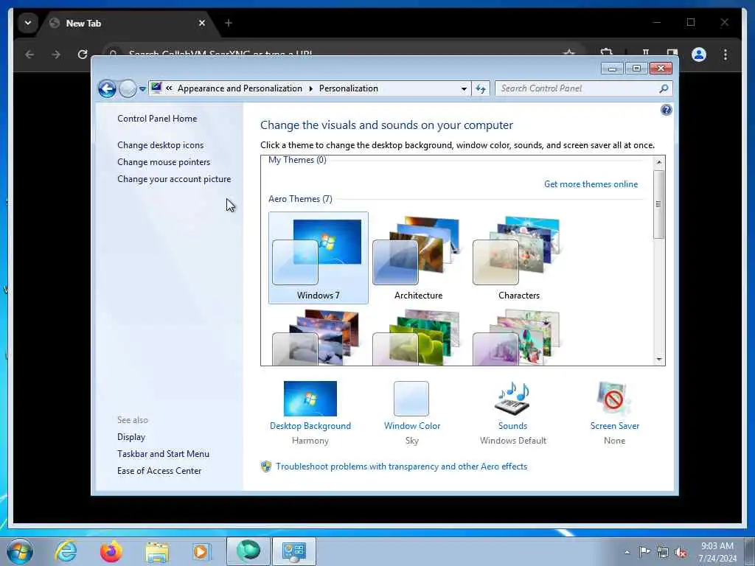
Task: Click the search magnifier icon
Action: [664, 88]
